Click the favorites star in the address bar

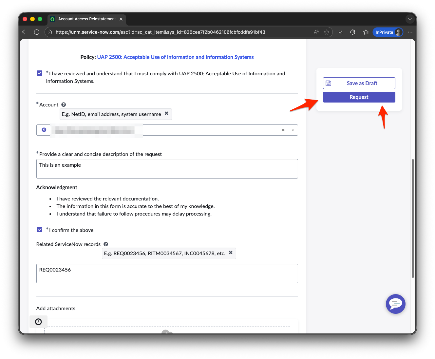(327, 32)
